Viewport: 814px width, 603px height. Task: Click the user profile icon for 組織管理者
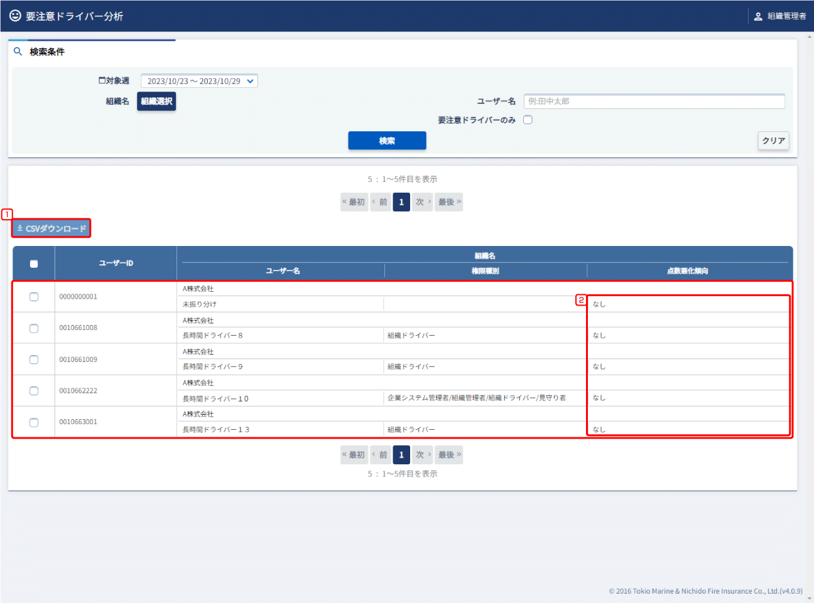click(758, 16)
